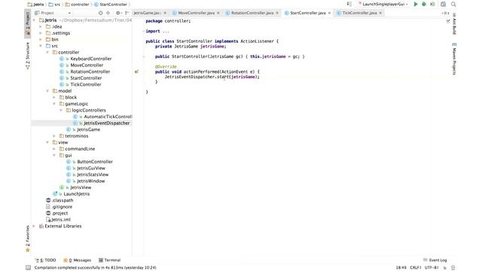The height and width of the screenshot is (271, 482).
Task: Open the TODO tool window
Action: (x=46, y=260)
